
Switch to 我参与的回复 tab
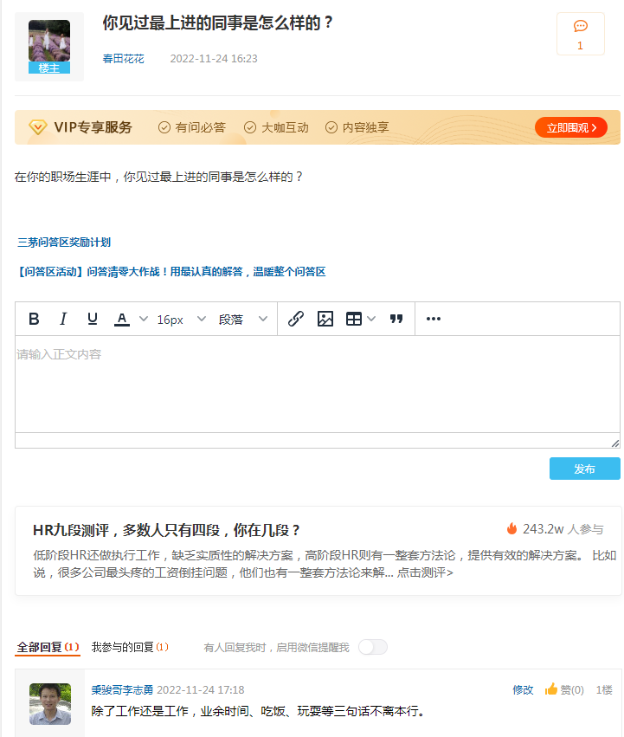pos(130,647)
